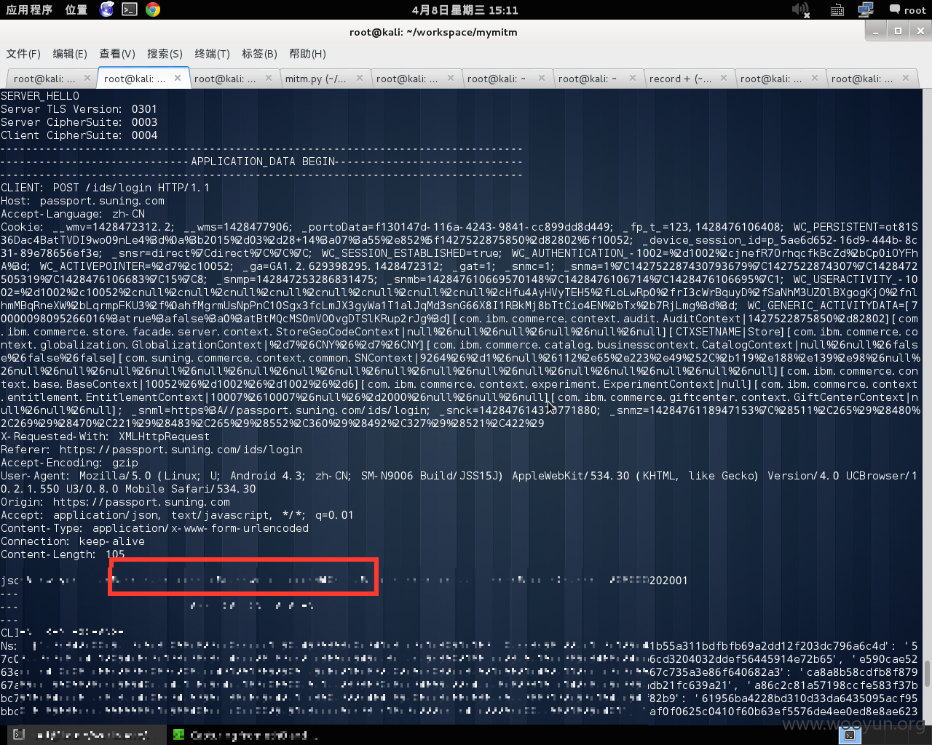932x745 pixels.
Task: Open the keyboard input method icon
Action: 837,9
